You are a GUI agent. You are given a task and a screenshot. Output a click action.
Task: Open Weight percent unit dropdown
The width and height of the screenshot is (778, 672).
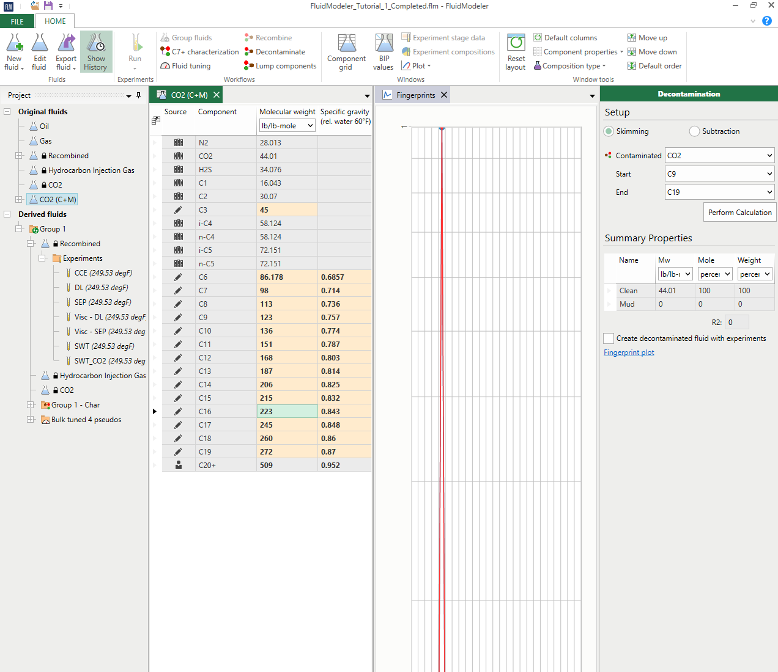pyautogui.click(x=755, y=274)
